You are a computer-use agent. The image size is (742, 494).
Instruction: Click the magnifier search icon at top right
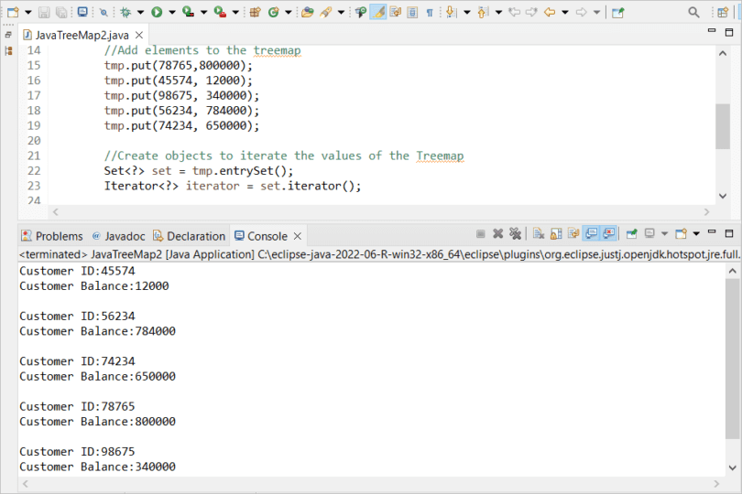pos(693,12)
